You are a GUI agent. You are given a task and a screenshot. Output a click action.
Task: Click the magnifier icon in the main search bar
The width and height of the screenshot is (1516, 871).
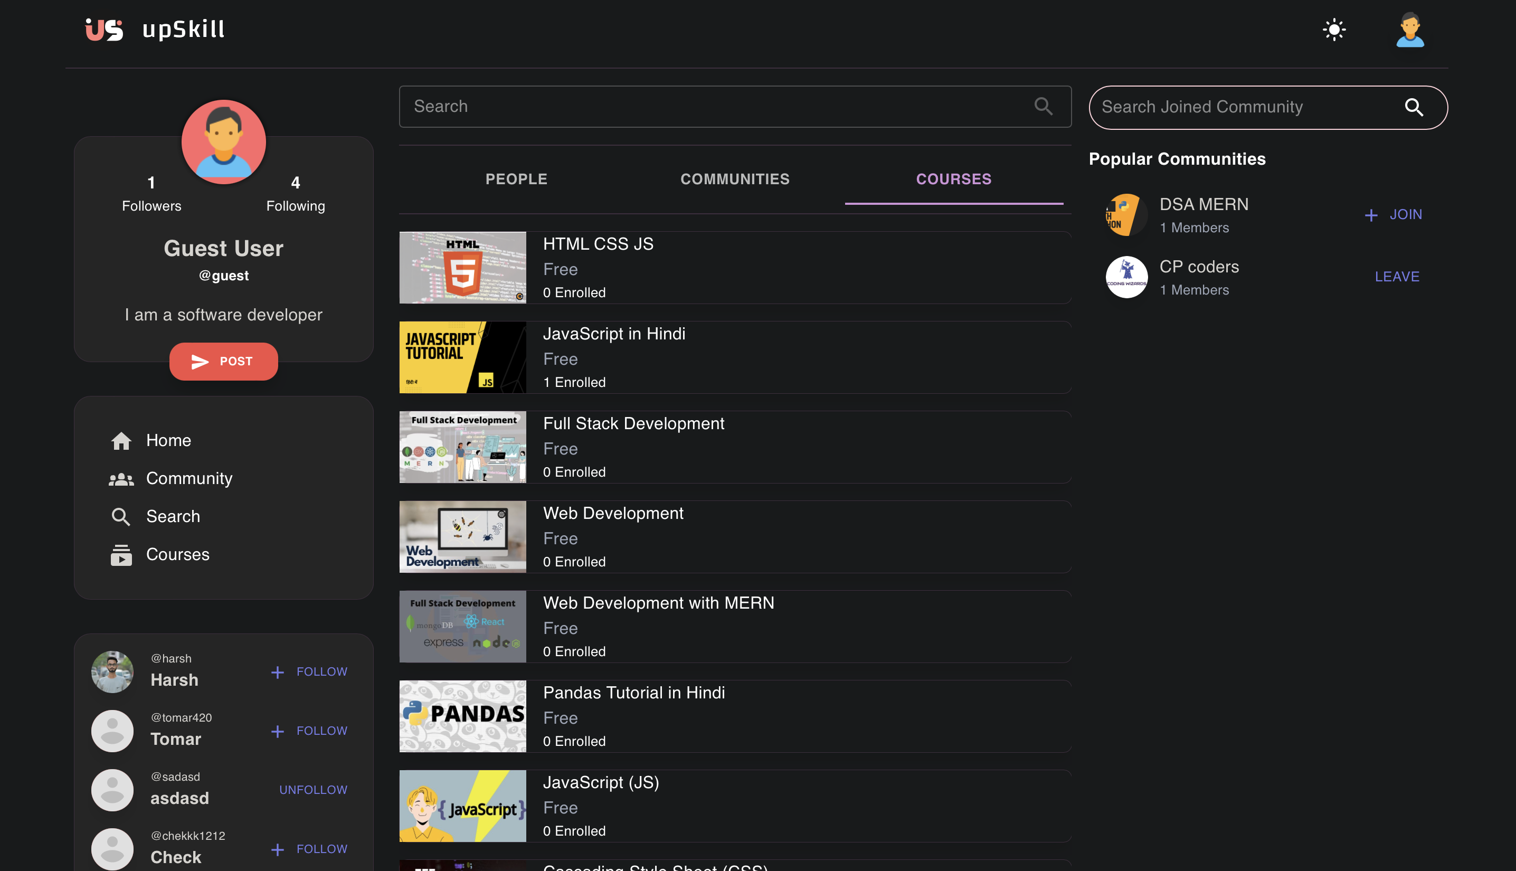pos(1043,107)
